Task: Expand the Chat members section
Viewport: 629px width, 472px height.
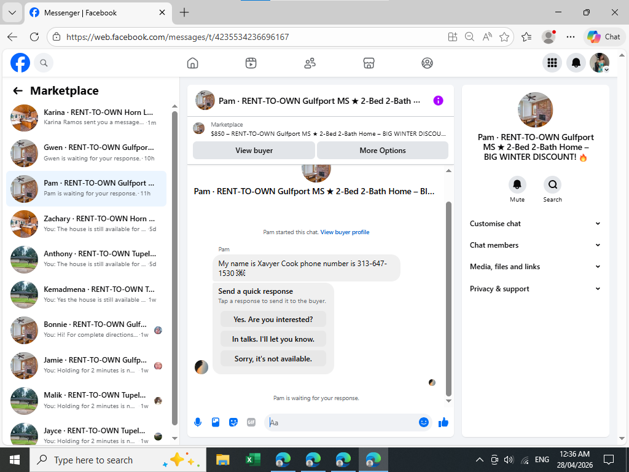Action: point(535,245)
